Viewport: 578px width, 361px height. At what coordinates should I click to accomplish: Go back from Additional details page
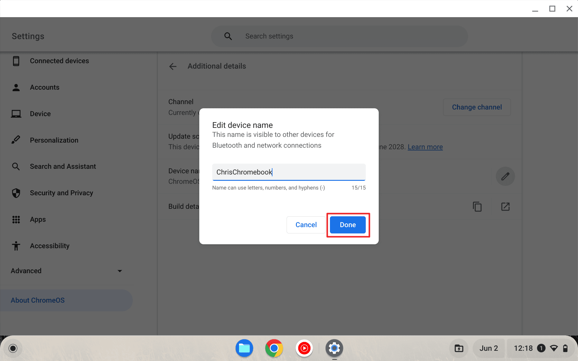[x=173, y=66]
